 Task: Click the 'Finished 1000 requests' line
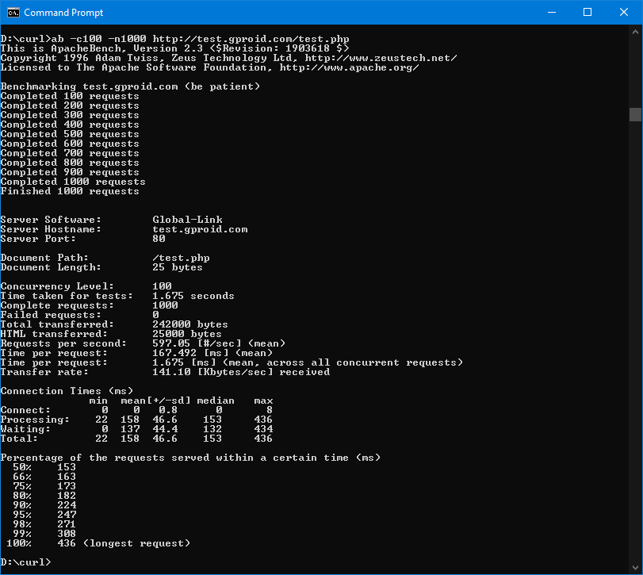click(70, 191)
